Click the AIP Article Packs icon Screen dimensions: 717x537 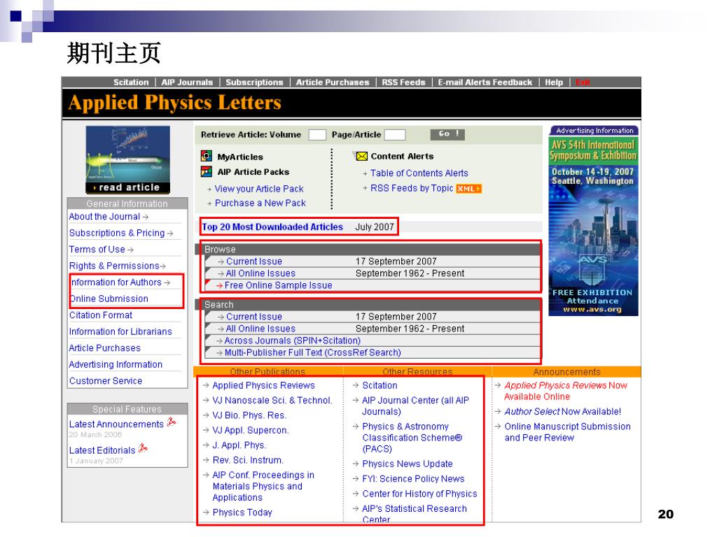coord(207,172)
